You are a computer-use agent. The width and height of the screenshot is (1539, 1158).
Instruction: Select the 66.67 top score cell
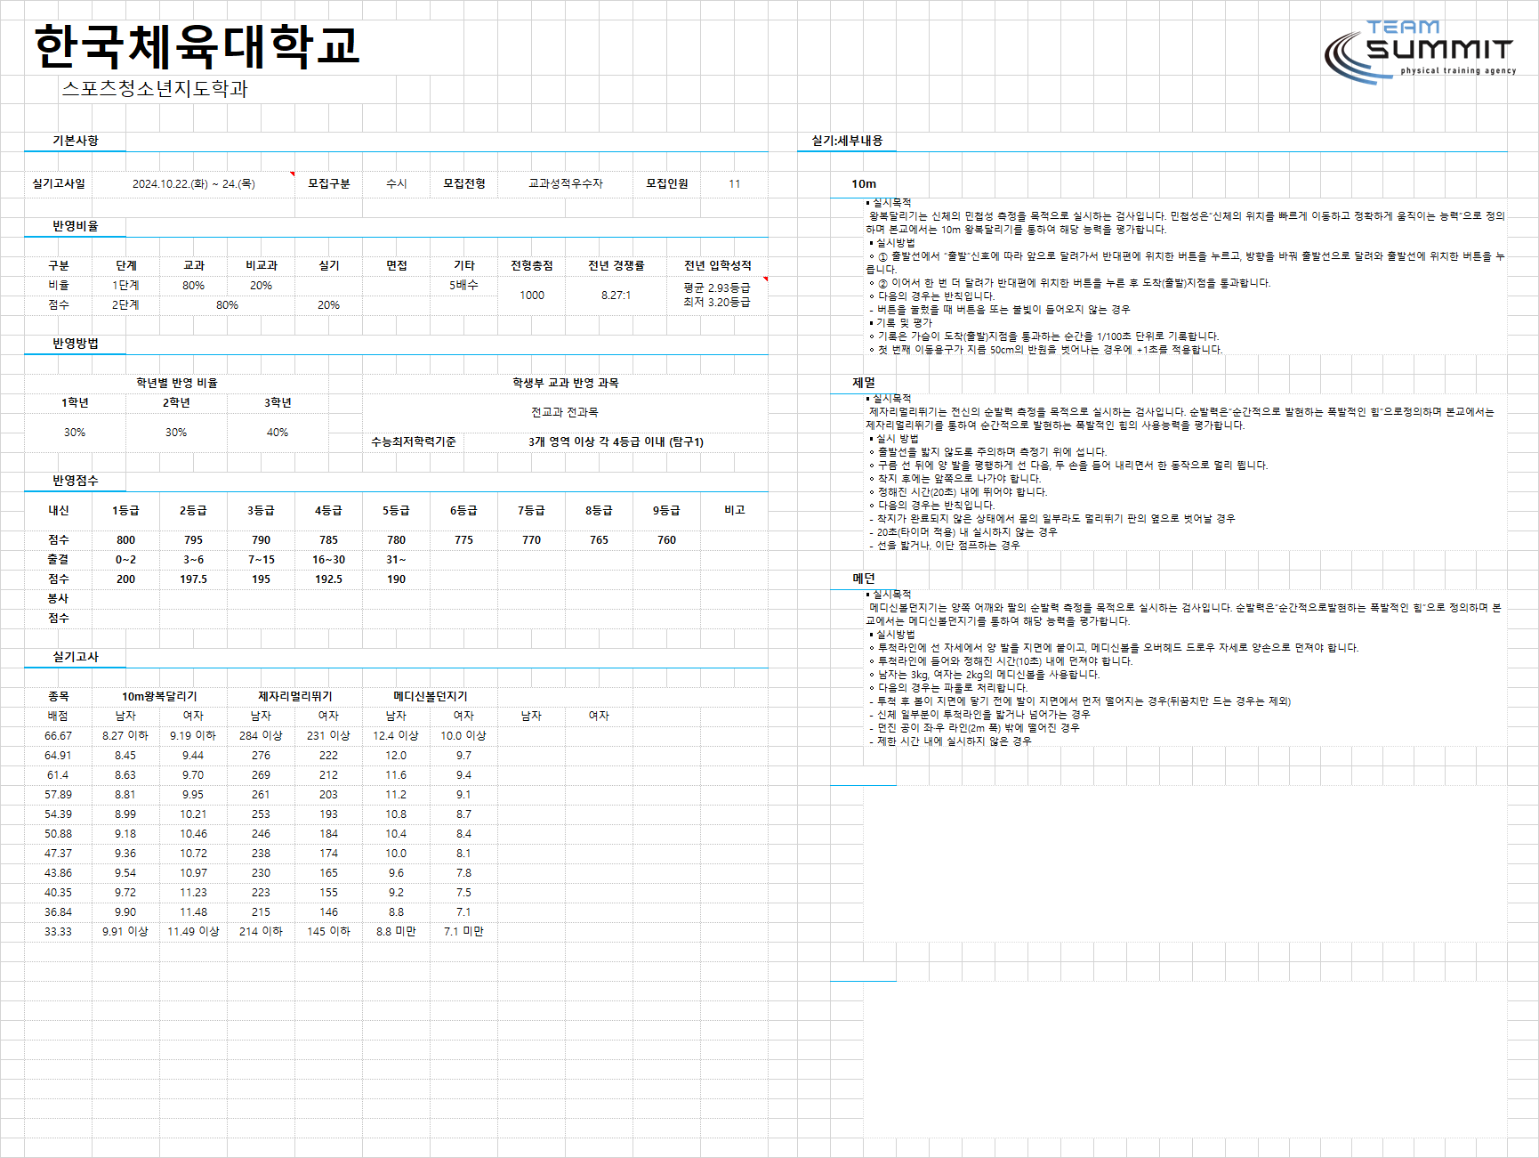(59, 735)
